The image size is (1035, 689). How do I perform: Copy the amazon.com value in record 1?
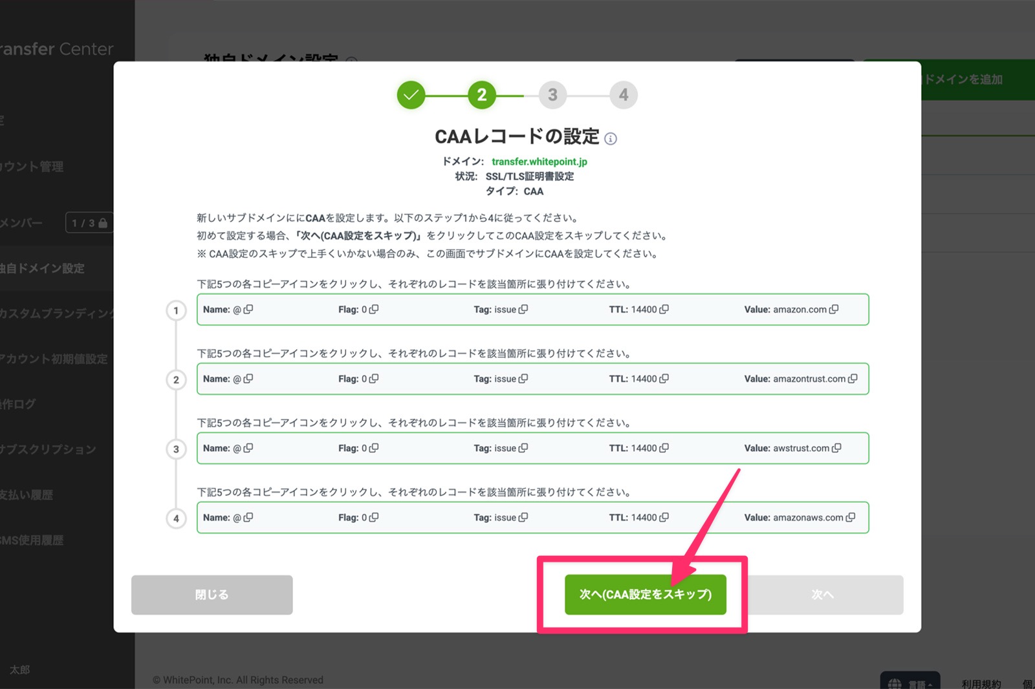click(x=834, y=310)
